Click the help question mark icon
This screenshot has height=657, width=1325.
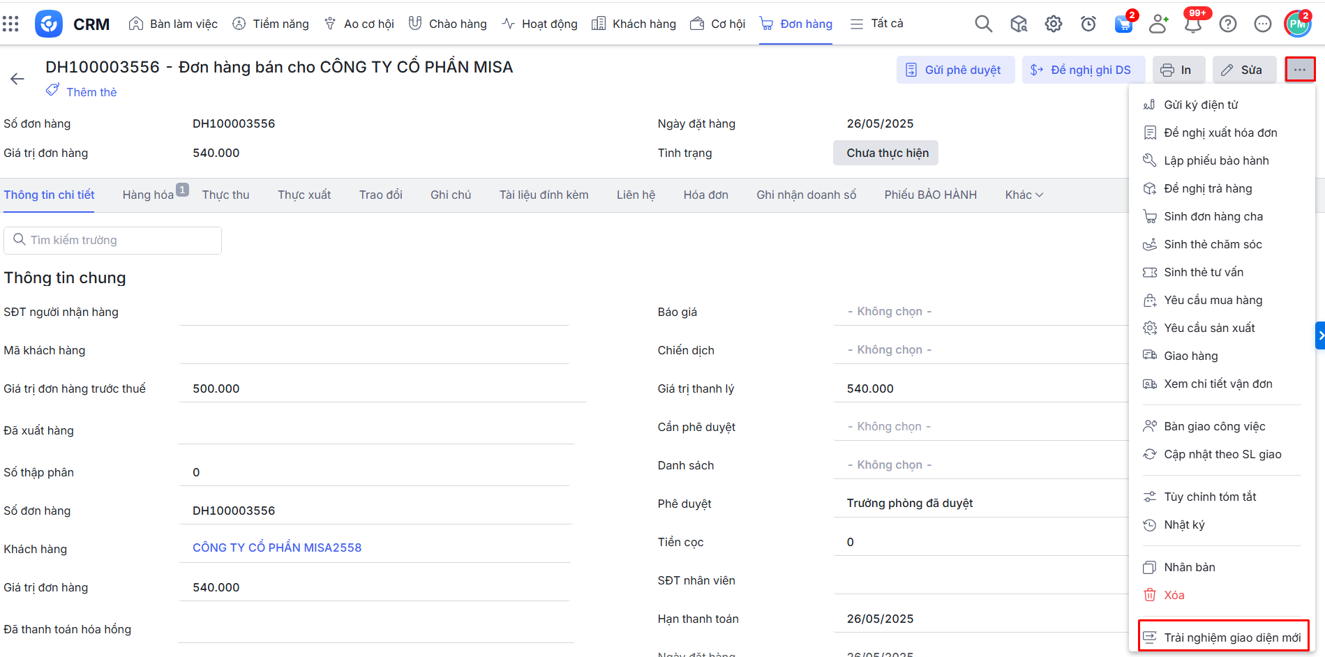[x=1227, y=24]
